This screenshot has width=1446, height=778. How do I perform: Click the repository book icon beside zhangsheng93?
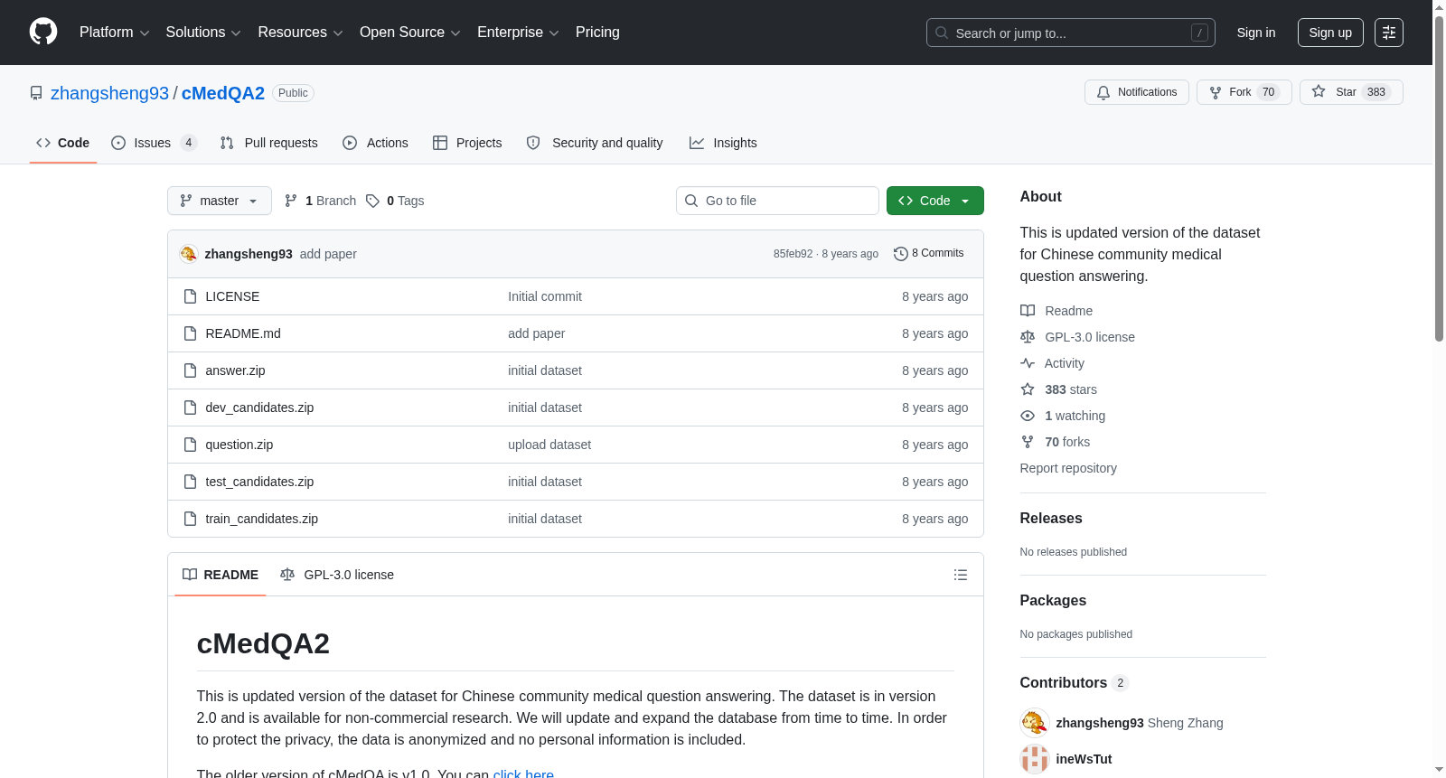[36, 93]
